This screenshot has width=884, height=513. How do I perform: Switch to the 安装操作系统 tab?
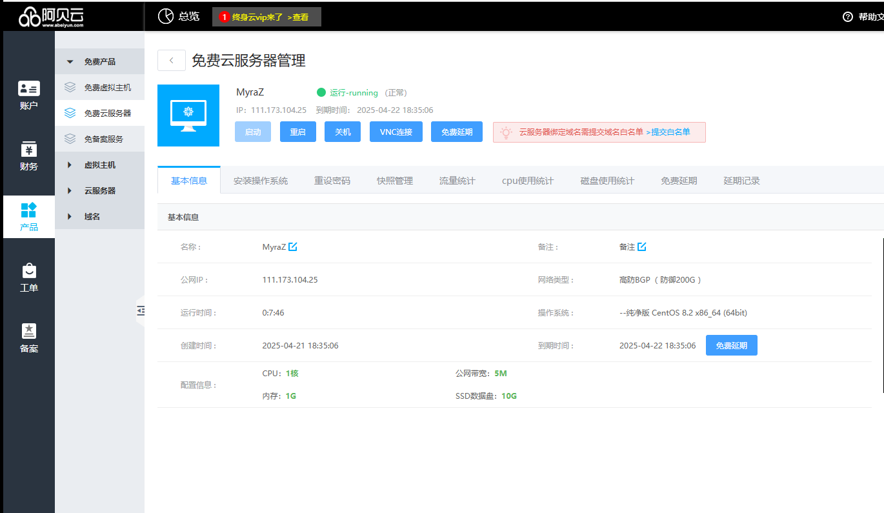(x=261, y=181)
